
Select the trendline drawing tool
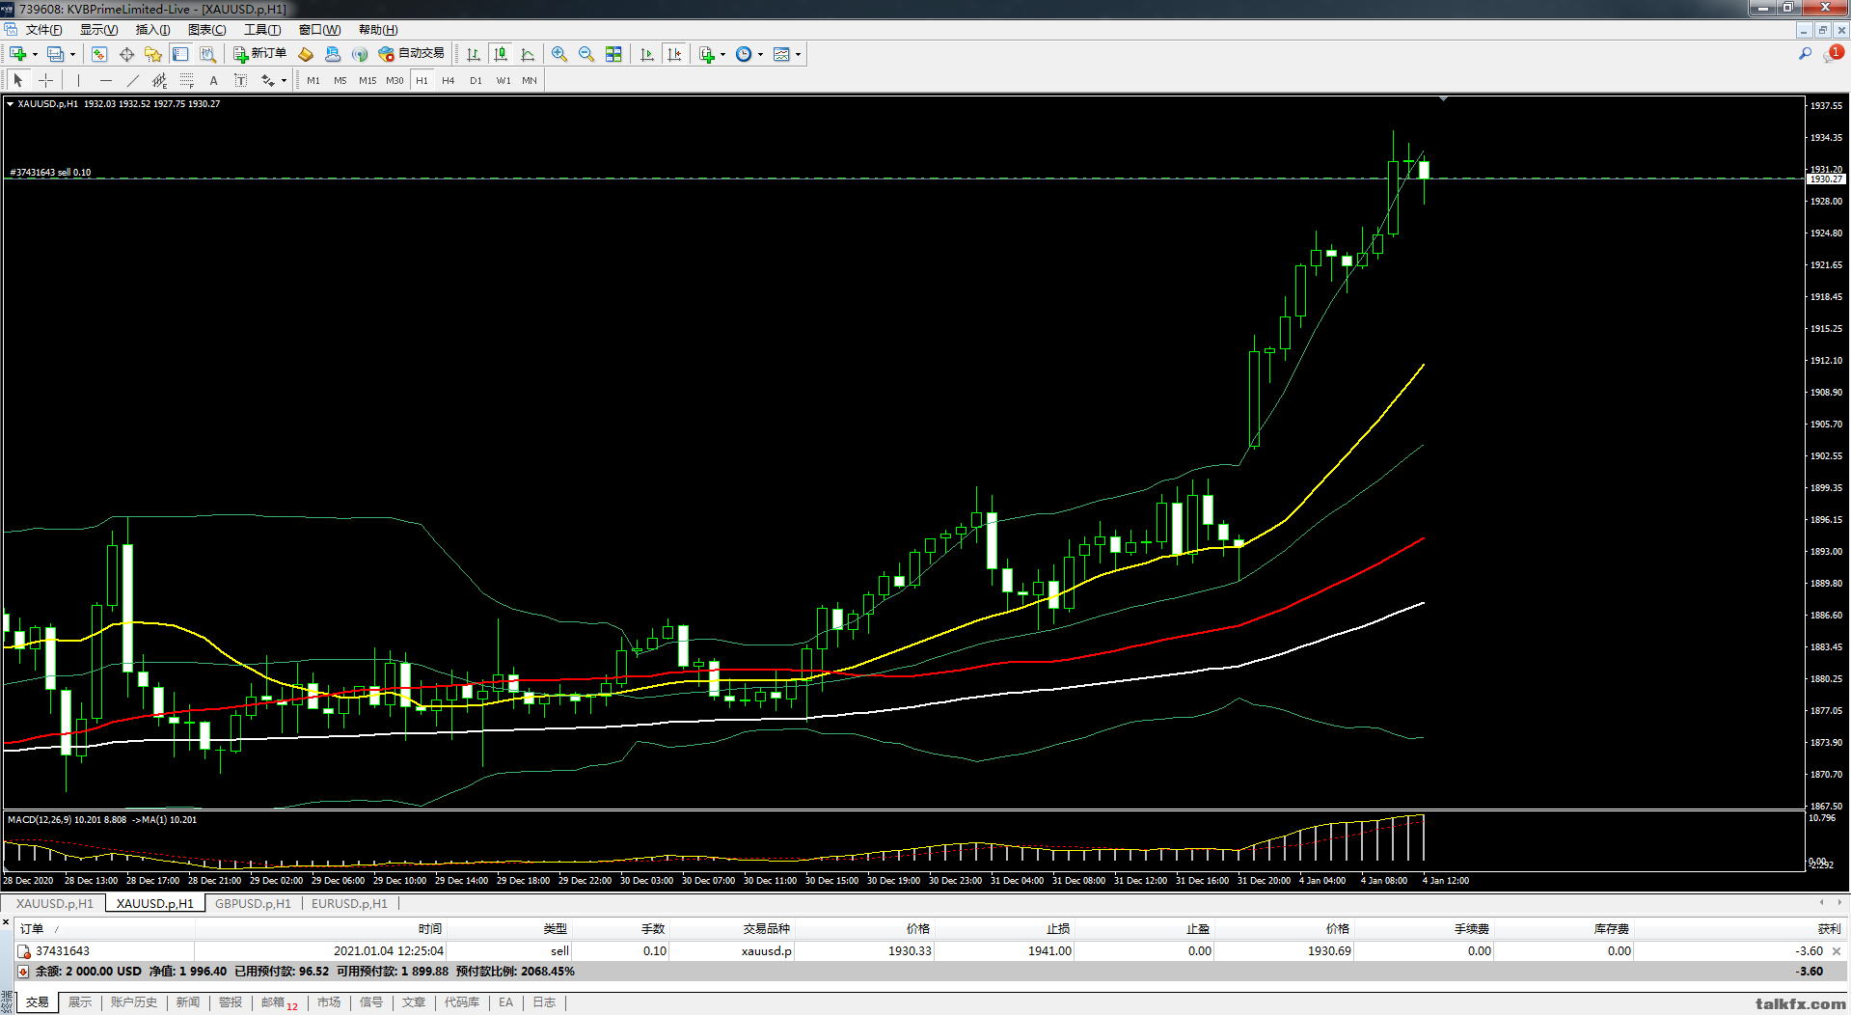pyautogui.click(x=133, y=80)
